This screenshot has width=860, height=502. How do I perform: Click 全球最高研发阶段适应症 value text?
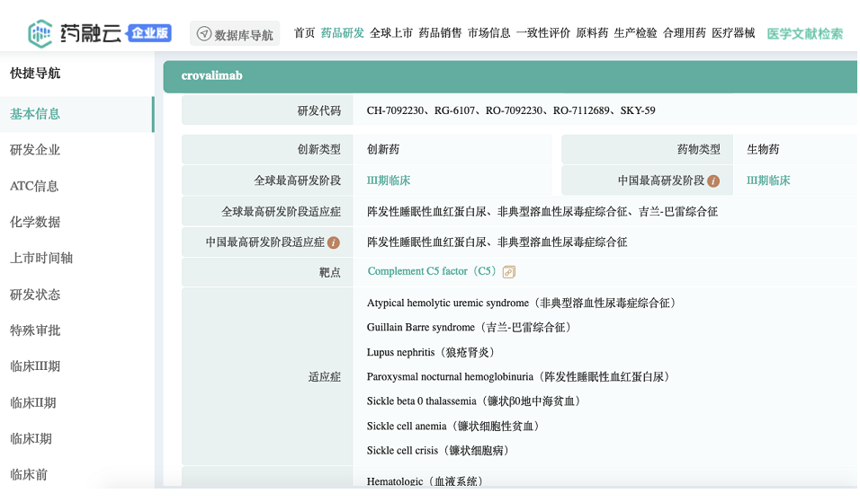click(542, 212)
